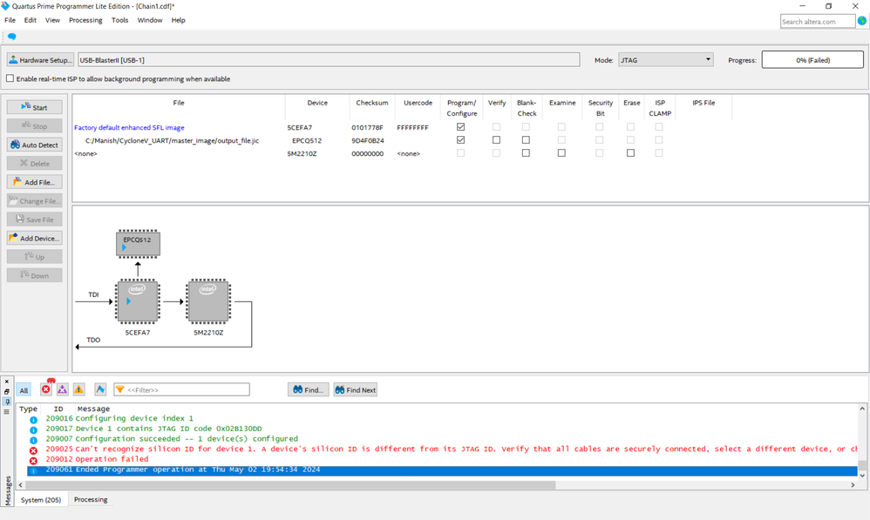Click the messages filter text field
Screen dimensions: 870x520
point(187,390)
